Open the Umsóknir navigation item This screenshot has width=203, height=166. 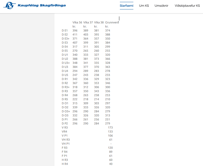tap(161, 5)
